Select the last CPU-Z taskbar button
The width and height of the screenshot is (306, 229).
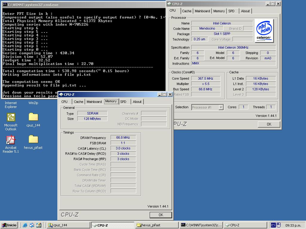click(x=245, y=225)
